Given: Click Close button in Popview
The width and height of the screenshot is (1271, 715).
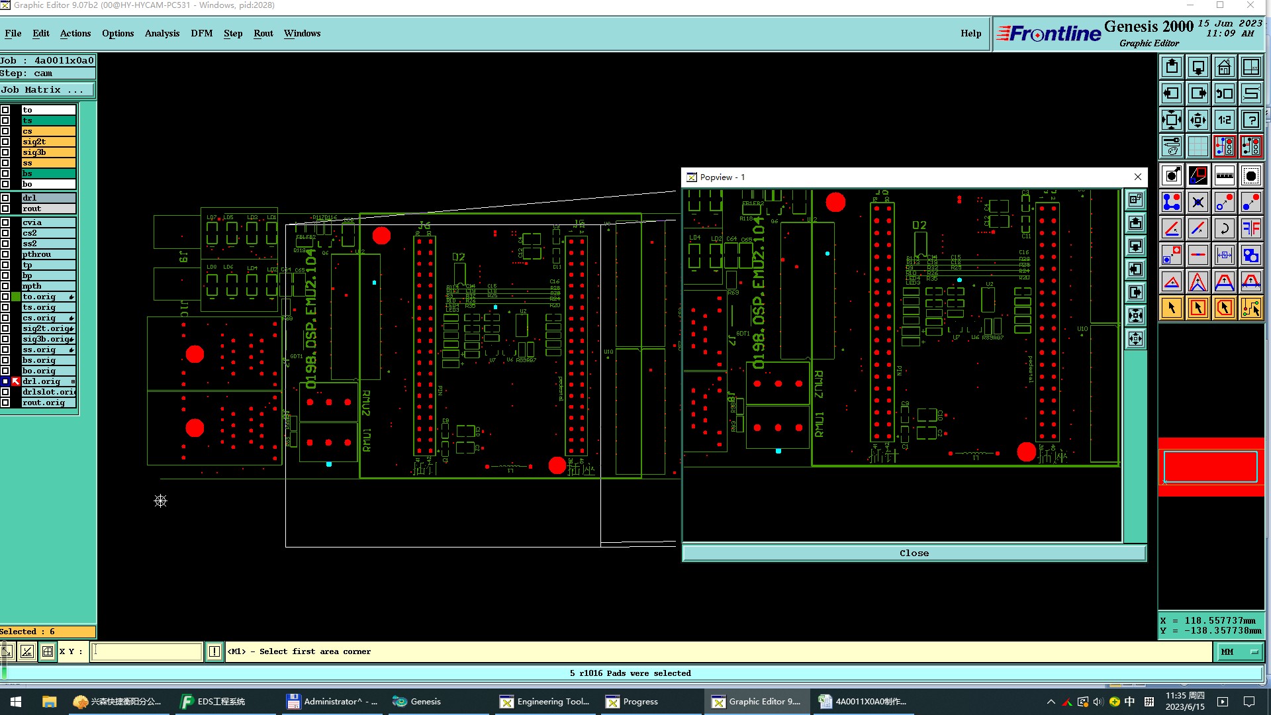Looking at the screenshot, I should (914, 553).
